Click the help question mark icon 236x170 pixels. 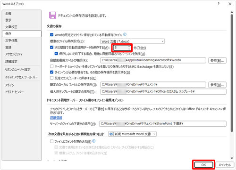(x=219, y=4)
